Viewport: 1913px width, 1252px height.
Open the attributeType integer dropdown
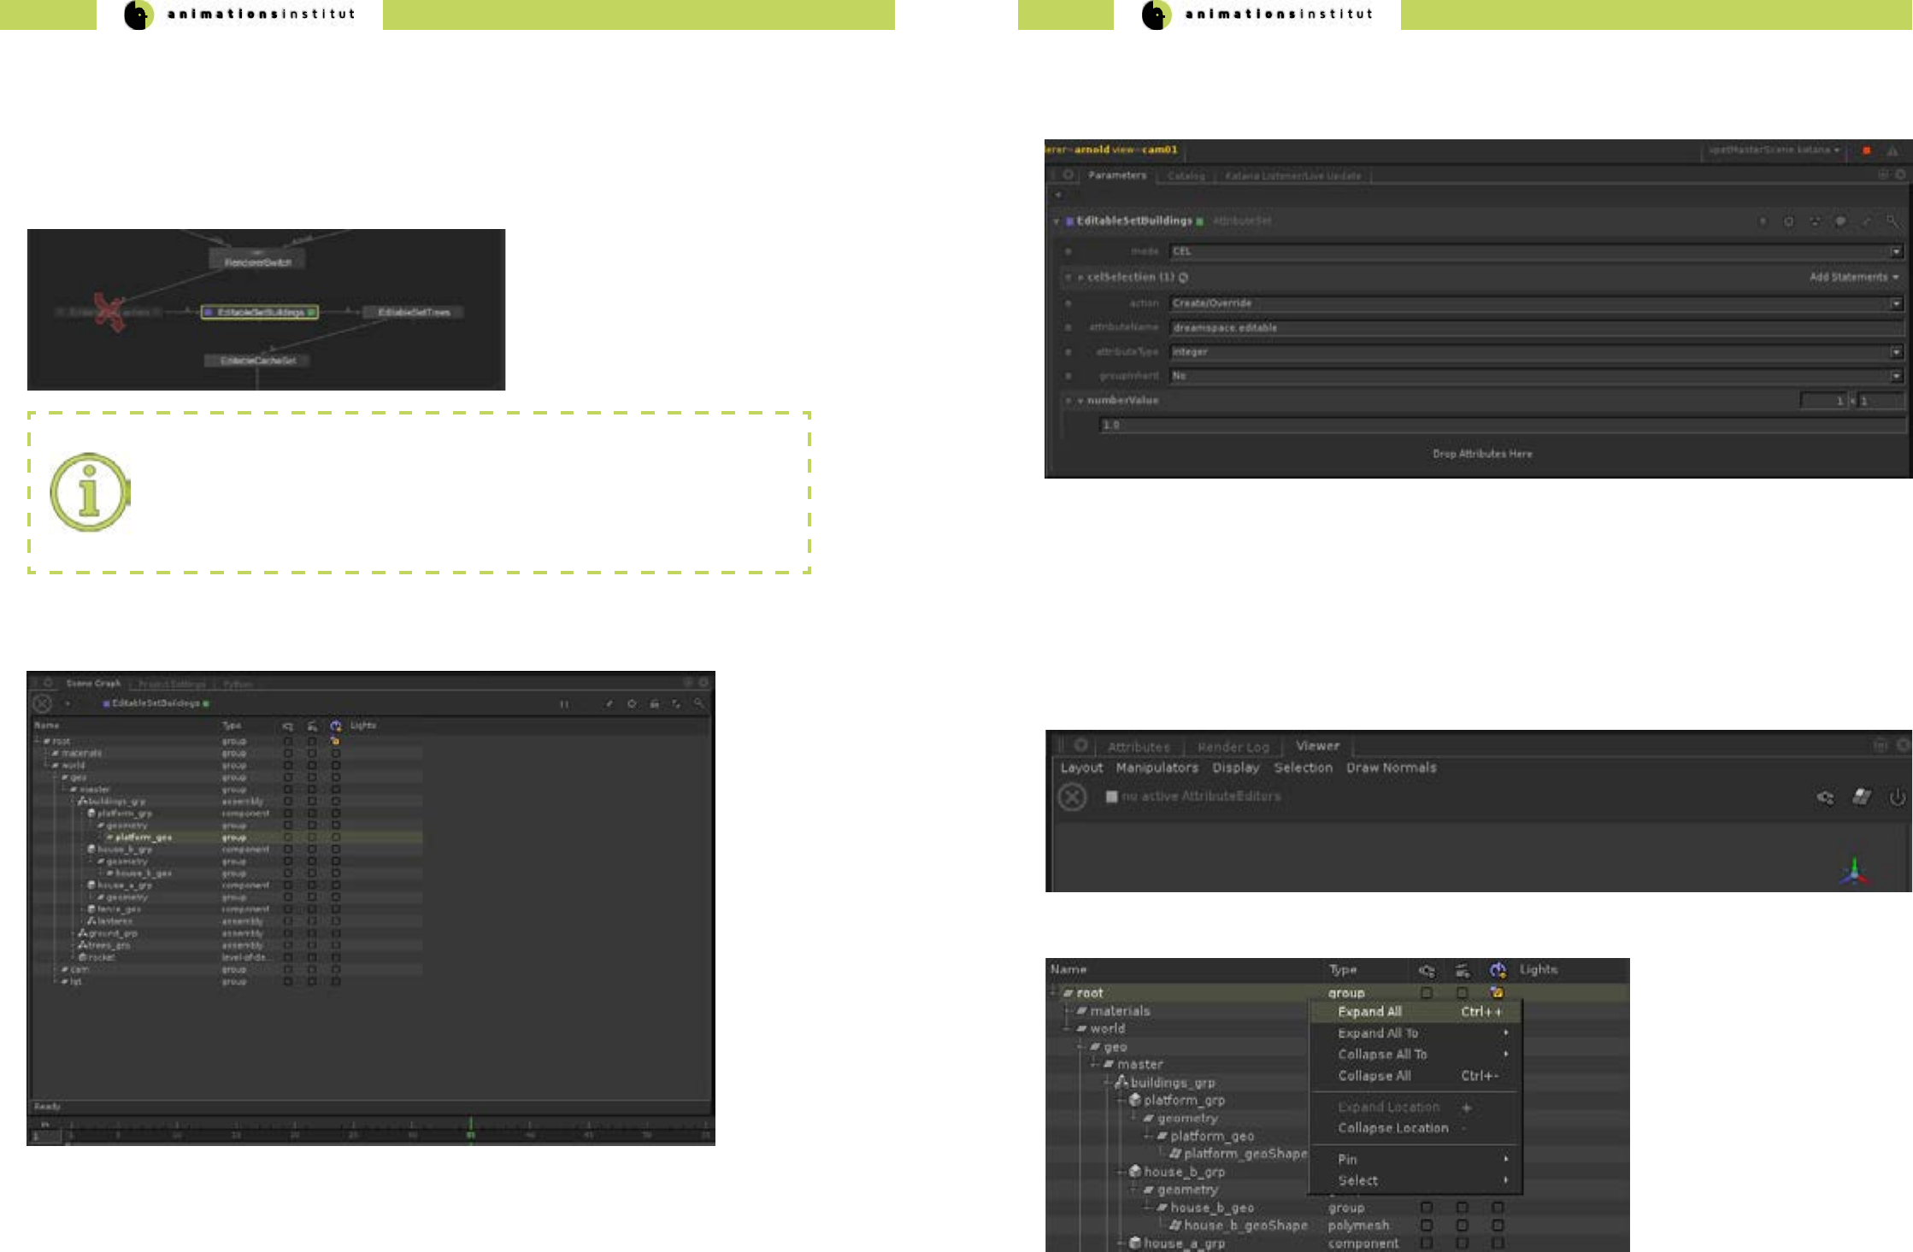[x=1895, y=352]
